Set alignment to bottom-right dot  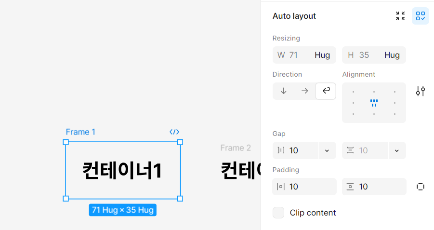tap(395, 114)
